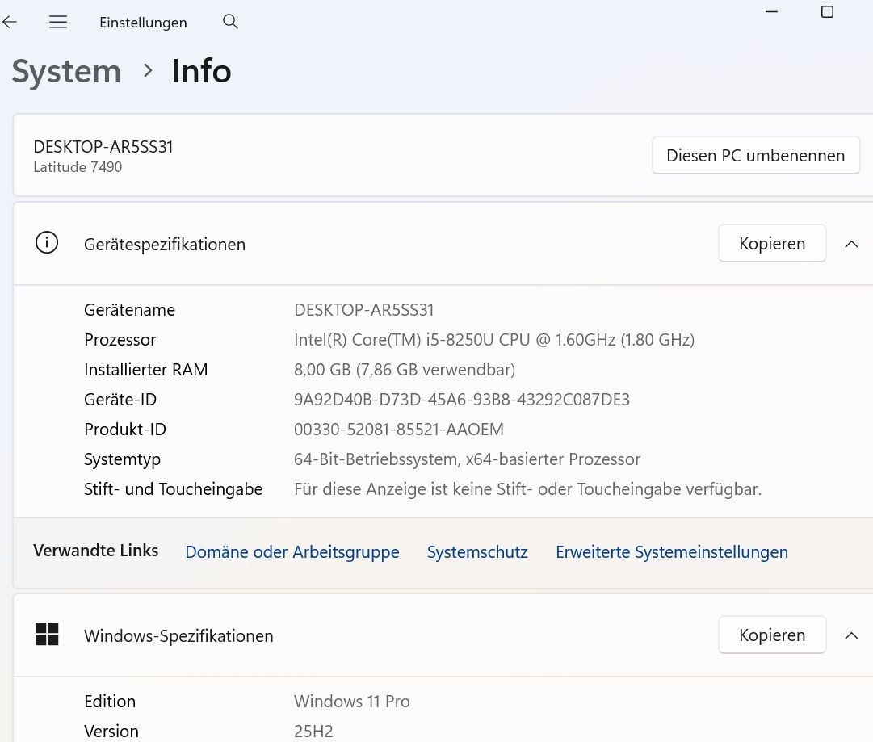Image resolution: width=873 pixels, height=742 pixels.
Task: Click Kopieren in Windows-Spezifikationen section
Action: pos(771,635)
